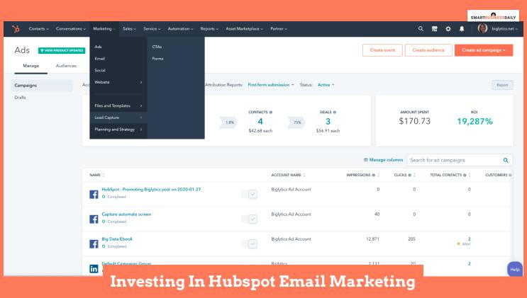Click the search icon in ad campaigns field

(x=506, y=160)
